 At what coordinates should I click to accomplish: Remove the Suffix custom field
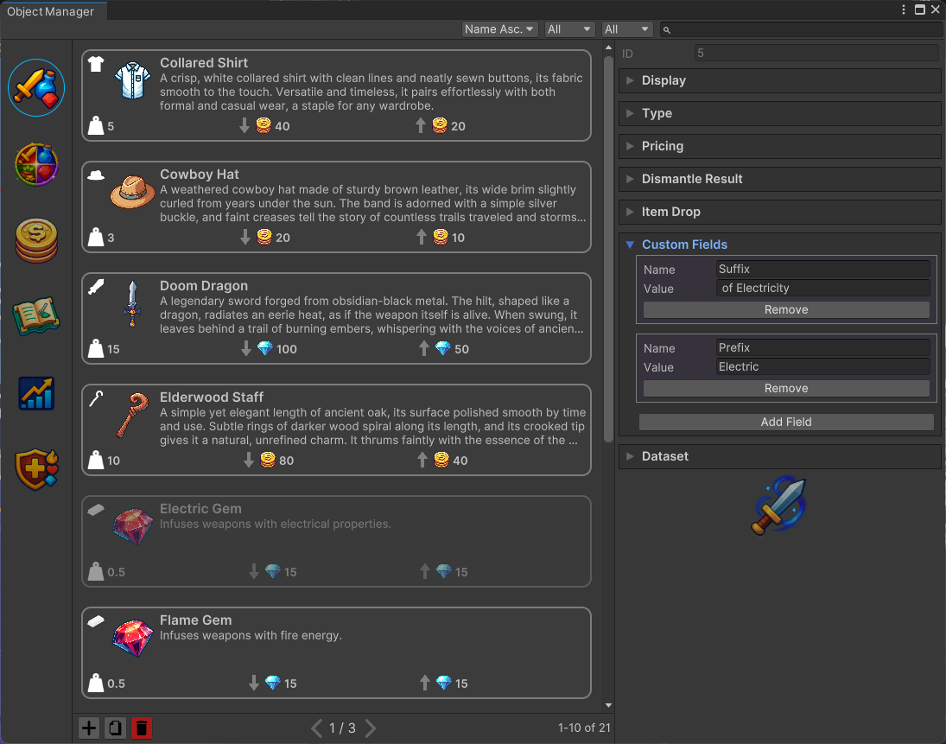click(x=785, y=309)
